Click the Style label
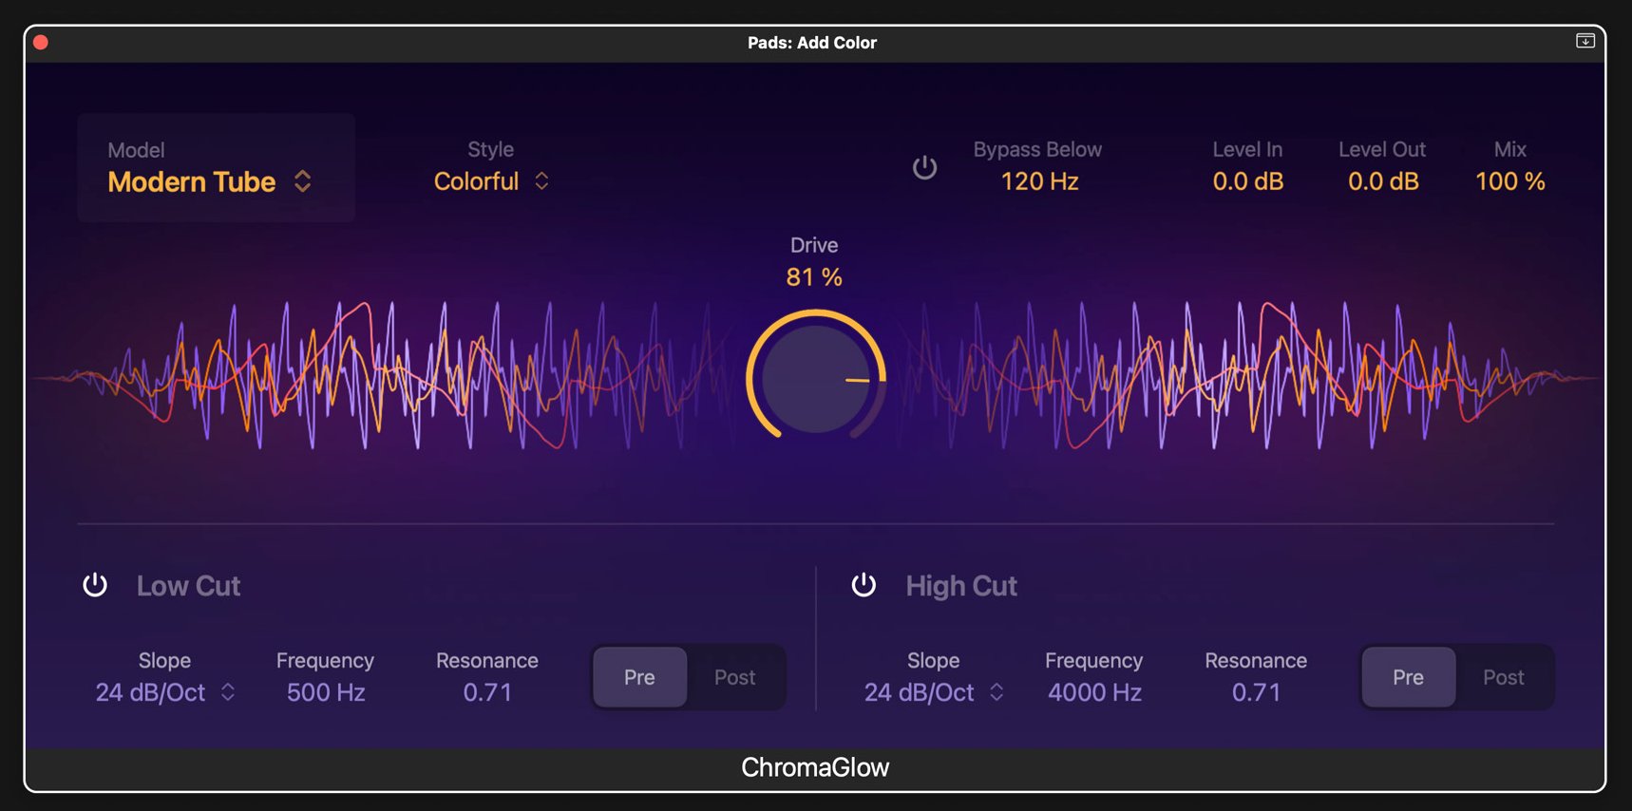The image size is (1632, 811). click(x=490, y=149)
